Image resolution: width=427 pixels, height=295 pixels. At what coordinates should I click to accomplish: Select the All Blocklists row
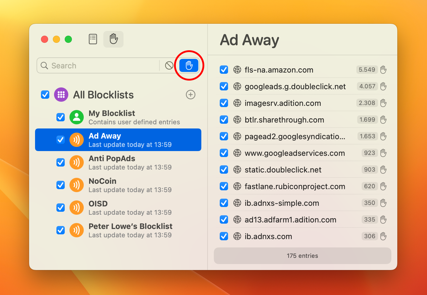(118, 95)
